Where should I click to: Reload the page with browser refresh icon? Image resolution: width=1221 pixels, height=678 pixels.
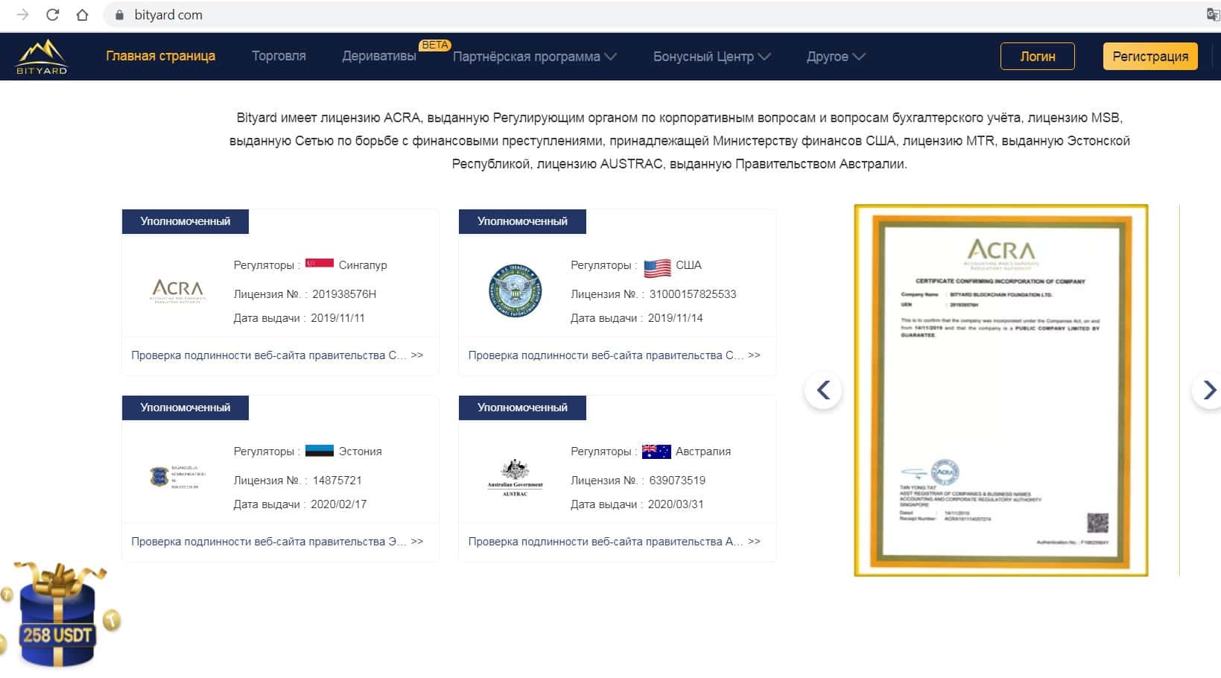[52, 15]
